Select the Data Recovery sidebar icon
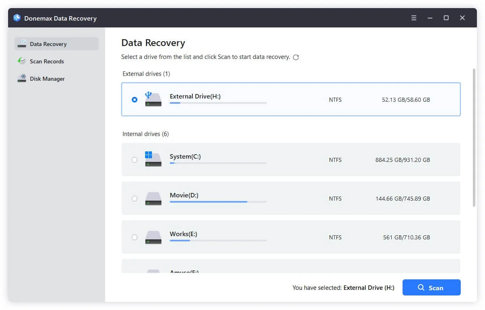The height and width of the screenshot is (310, 485). tap(21, 44)
